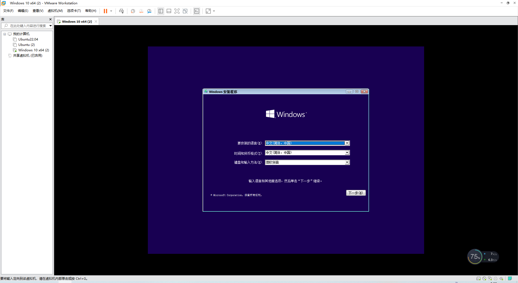Close the Windows 10 x64 (2) tab
The height and width of the screenshot is (283, 518).
pyautogui.click(x=96, y=22)
